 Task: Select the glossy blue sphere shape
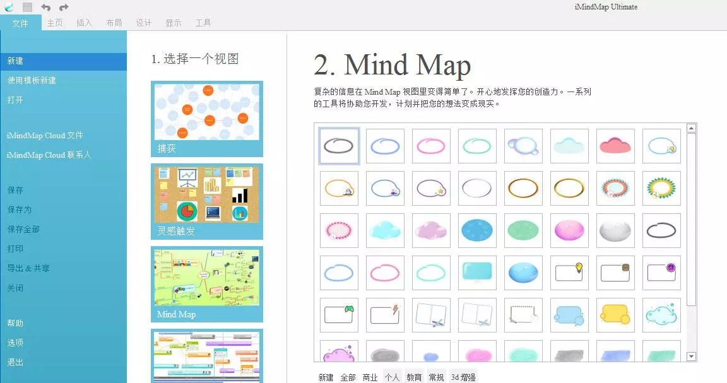point(523,273)
